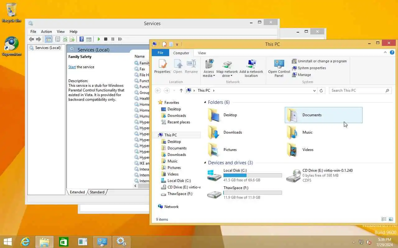398x248 pixels.
Task: Select the Supermium desktop shortcut
Action: coord(12,46)
